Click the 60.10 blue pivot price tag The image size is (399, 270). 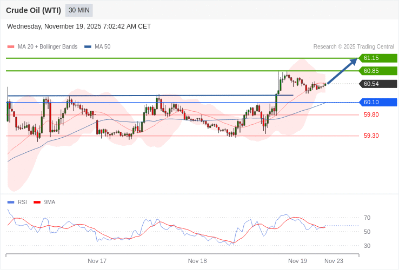378,103
